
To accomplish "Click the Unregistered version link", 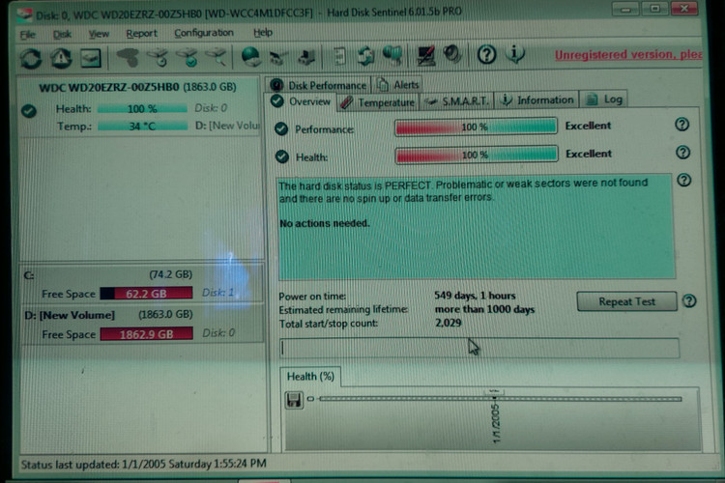I will [x=628, y=54].
